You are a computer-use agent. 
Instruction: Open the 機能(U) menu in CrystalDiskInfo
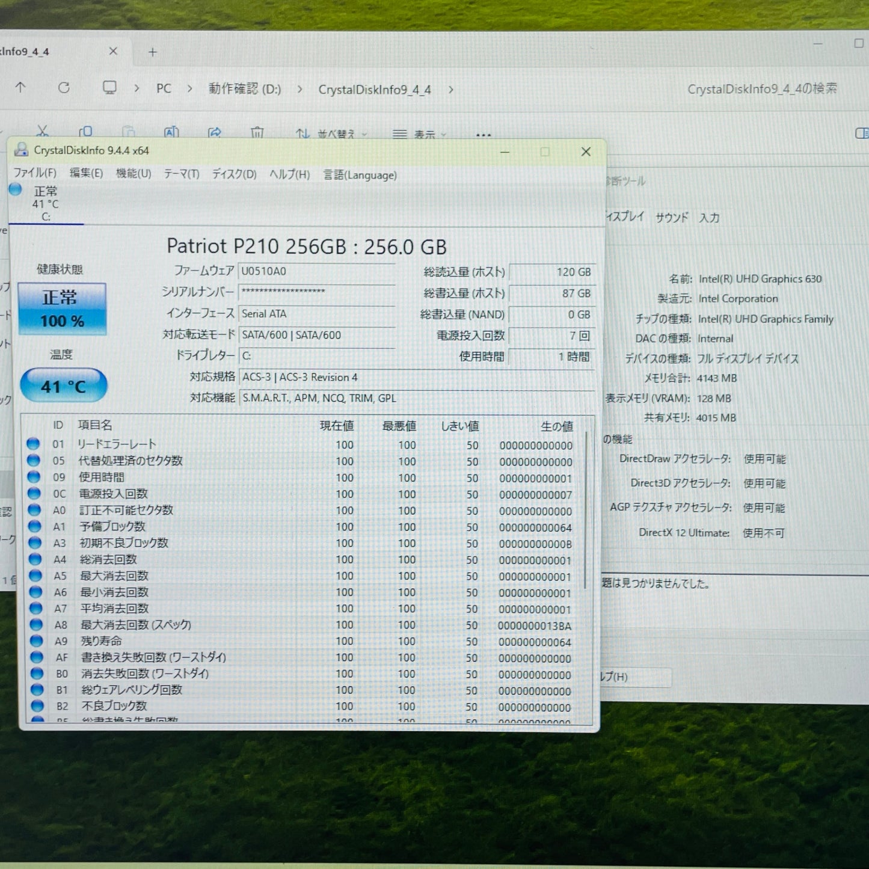(x=134, y=174)
